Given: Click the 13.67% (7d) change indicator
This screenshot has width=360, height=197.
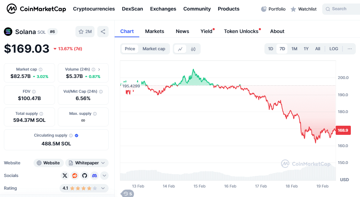Looking at the screenshot, I should click(x=68, y=49).
